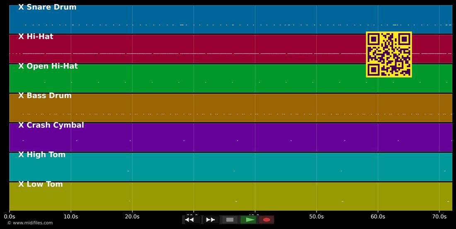Toggle the X on Open Hi-Hat track

[x=21, y=66]
